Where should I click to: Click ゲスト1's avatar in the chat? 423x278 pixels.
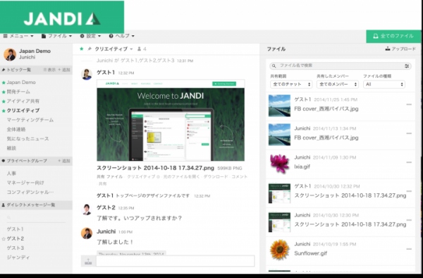coord(87,75)
